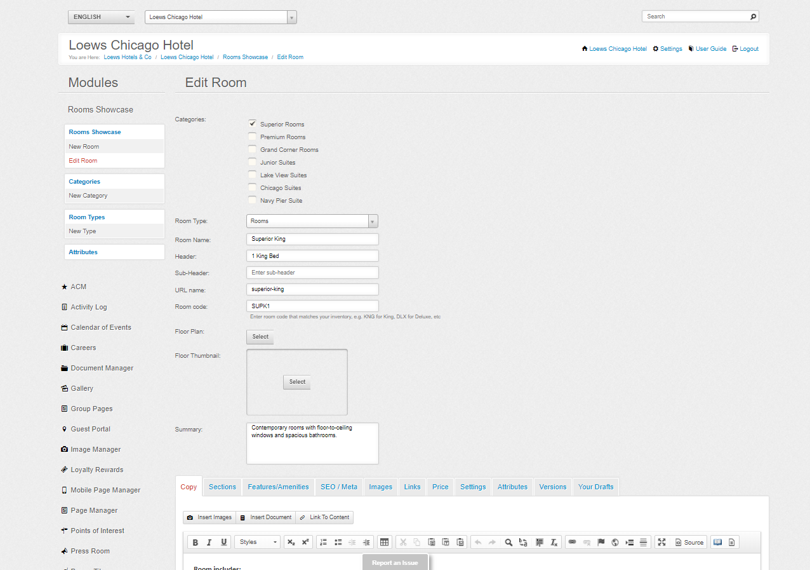Apply subscript formatting
The image size is (810, 570).
pos(291,542)
